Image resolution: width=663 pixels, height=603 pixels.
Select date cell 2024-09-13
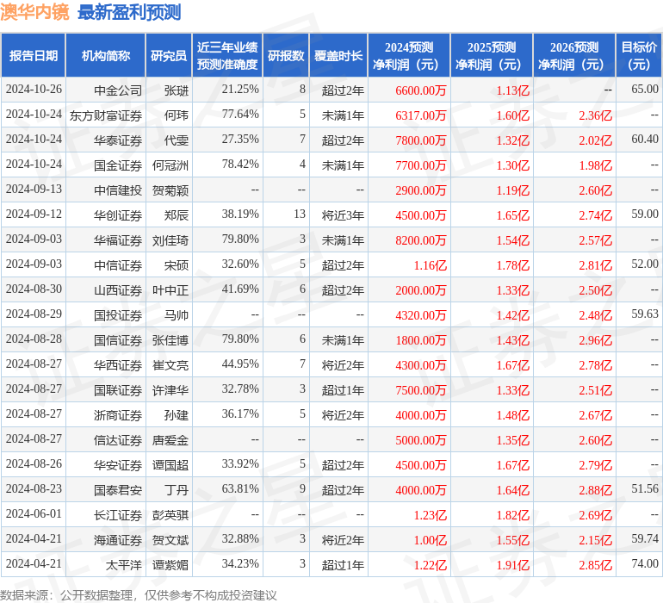pyautogui.click(x=34, y=190)
